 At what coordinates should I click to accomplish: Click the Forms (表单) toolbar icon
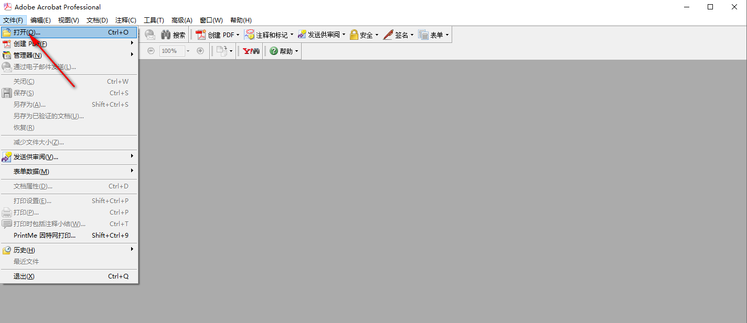[424, 35]
